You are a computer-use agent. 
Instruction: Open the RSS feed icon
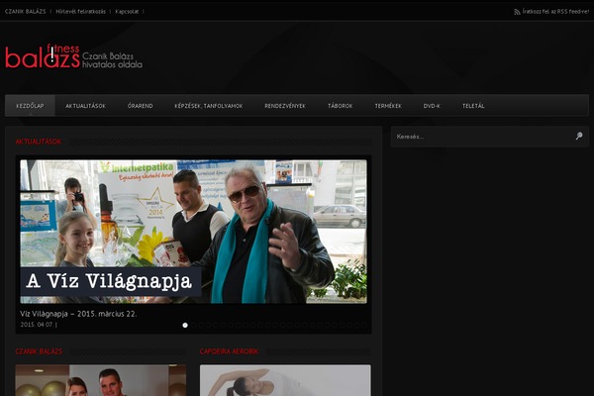[517, 12]
